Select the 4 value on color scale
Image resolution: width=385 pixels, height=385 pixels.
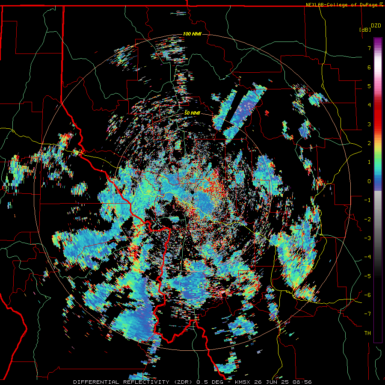tap(369, 105)
